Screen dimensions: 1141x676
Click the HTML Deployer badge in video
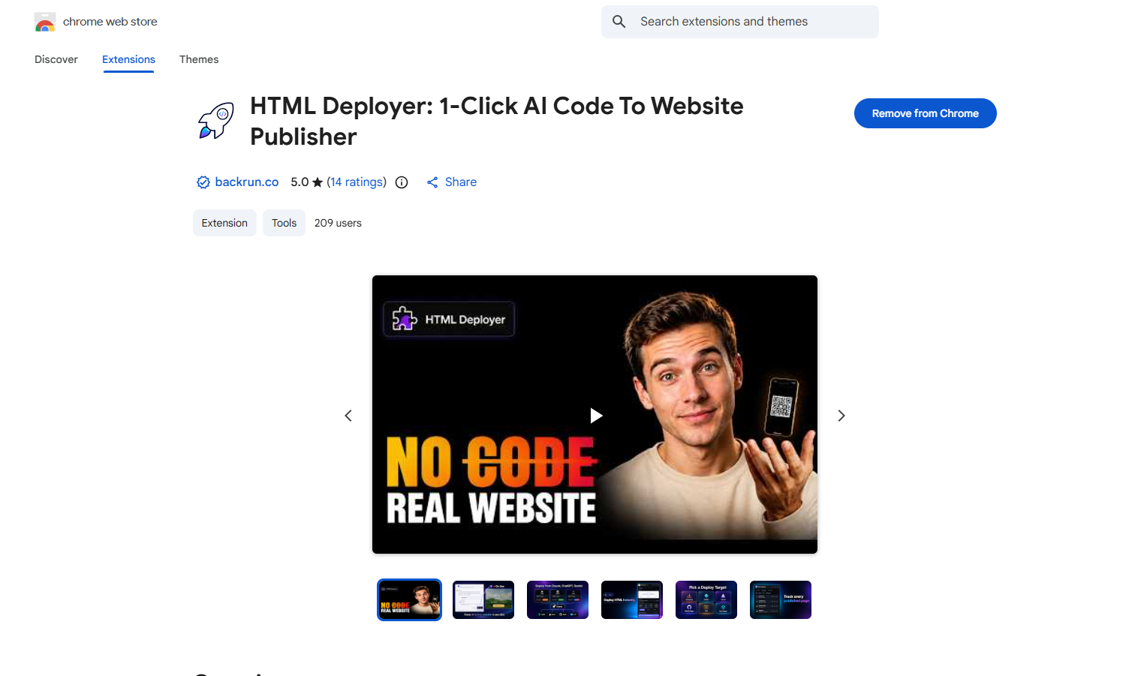click(449, 319)
